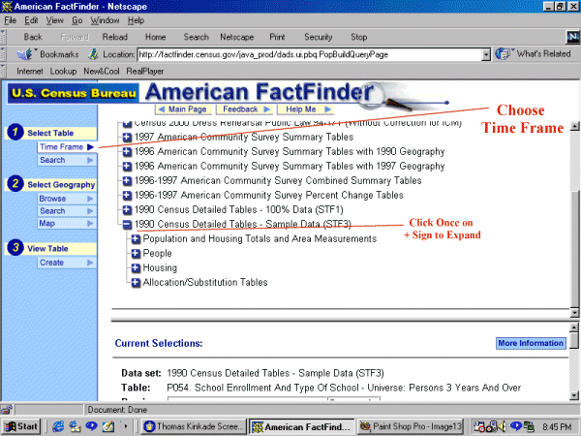Expand 1997 American Community Survey Summary Tables
The image size is (581, 436).
[x=127, y=139]
